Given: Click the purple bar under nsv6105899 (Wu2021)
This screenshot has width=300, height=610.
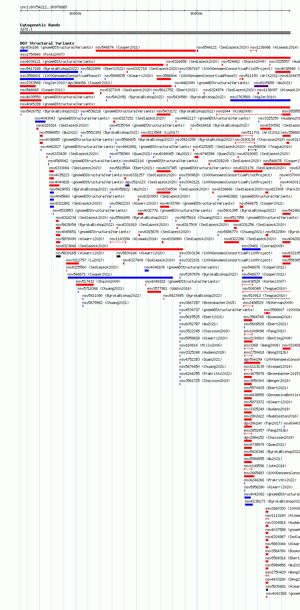Looking at the screenshot, I should tap(261, 86).
